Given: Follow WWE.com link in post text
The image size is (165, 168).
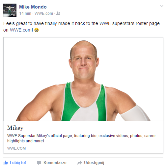Looking at the screenshot, I should pyautogui.click(x=21, y=30).
